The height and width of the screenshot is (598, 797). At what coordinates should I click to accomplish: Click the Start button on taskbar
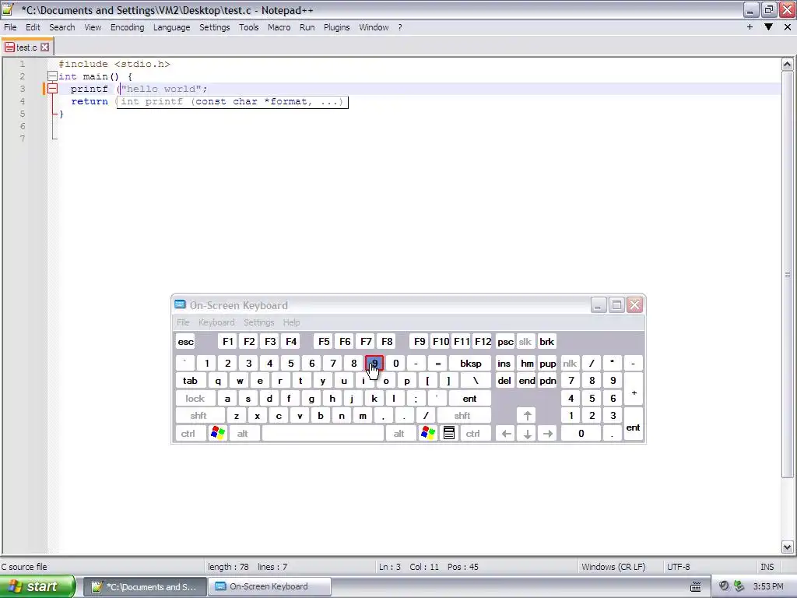(37, 586)
